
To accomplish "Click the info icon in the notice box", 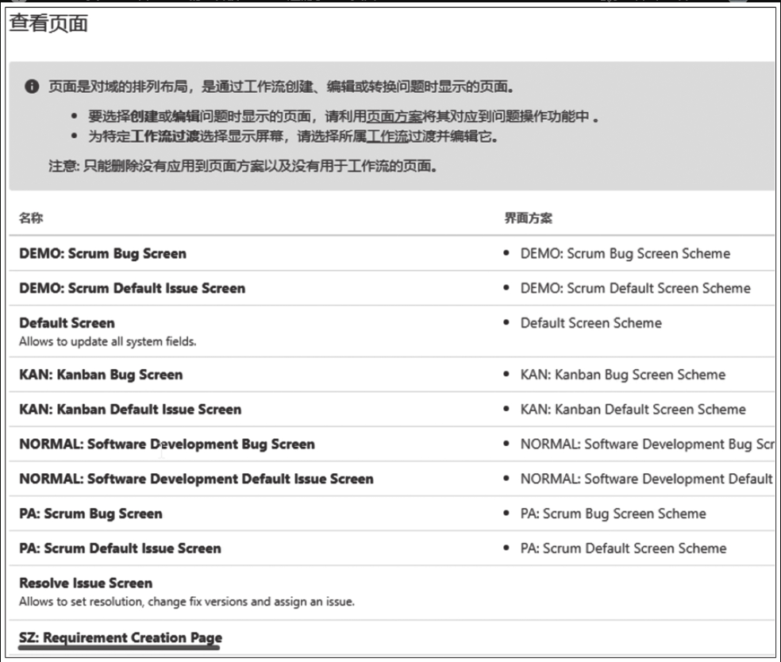I will click(32, 87).
